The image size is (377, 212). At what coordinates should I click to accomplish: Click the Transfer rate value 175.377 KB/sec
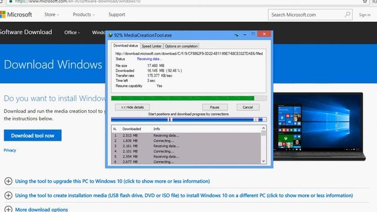click(x=160, y=75)
